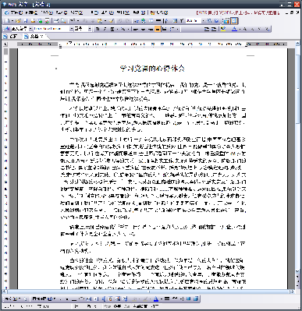Click the Format Painter brush icon

coord(112,21)
